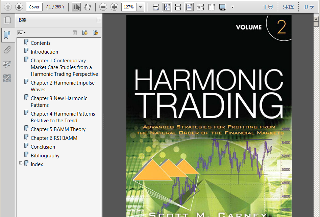This screenshot has width=320, height=217.
Task: Open the 工具 (Tools) pane
Action: 268,7
